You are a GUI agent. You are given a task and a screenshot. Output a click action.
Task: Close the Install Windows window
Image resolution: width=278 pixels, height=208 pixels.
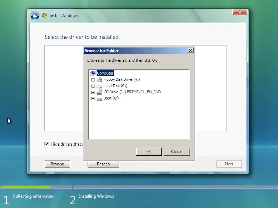click(240, 12)
